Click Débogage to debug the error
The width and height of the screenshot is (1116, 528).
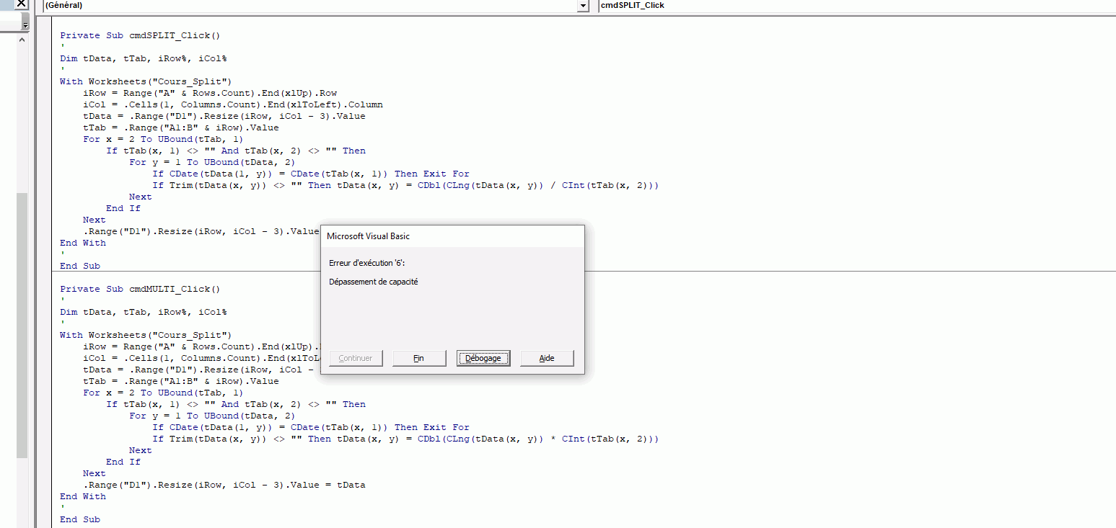pyautogui.click(x=483, y=358)
